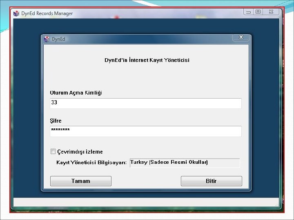Click the DynEd Records Manager window icon
Image resolution: width=294 pixels, height=220 pixels.
(x=16, y=13)
